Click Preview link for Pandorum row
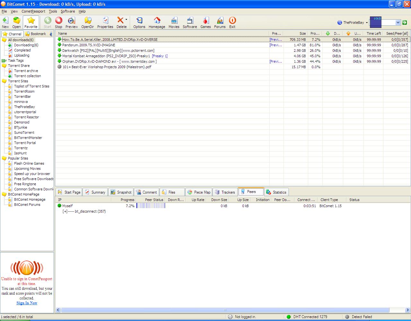The height and width of the screenshot is (321, 411). pyautogui.click(x=276, y=45)
